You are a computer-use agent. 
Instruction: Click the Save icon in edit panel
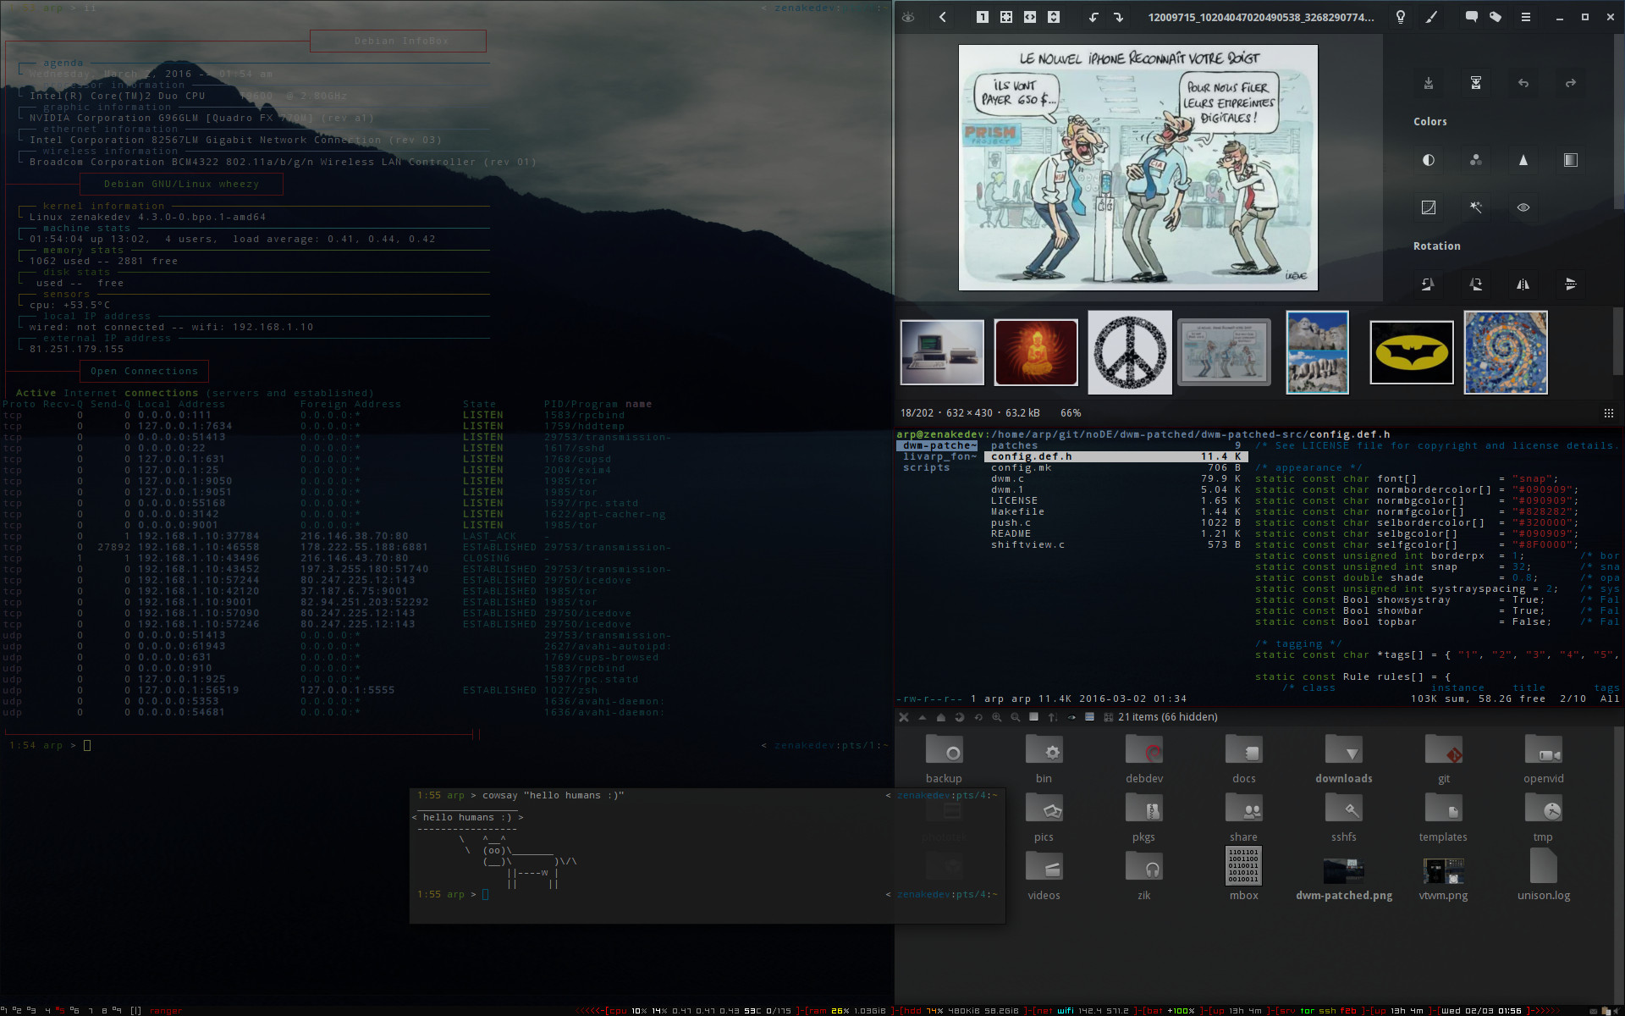[1429, 83]
